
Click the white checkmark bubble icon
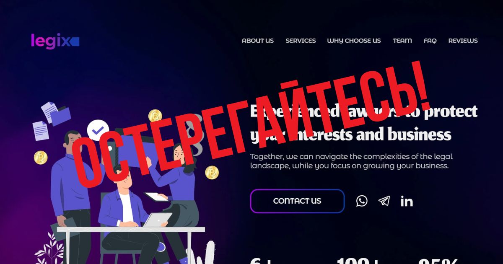98,130
